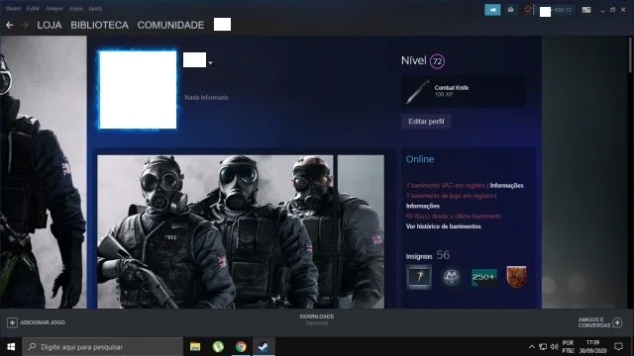634x356 pixels.
Task: Open the Insígnias badges list
Action: click(428, 255)
